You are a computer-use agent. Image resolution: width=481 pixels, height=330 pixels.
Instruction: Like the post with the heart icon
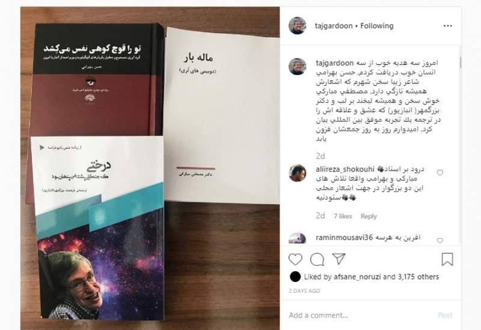coord(295,259)
